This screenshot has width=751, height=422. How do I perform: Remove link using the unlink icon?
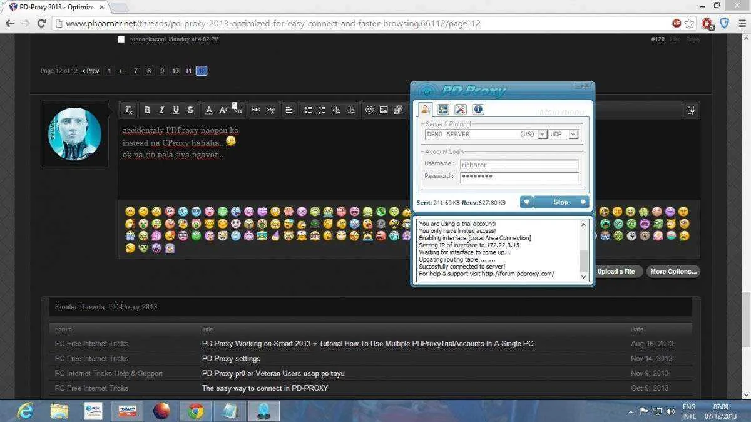[x=270, y=110]
